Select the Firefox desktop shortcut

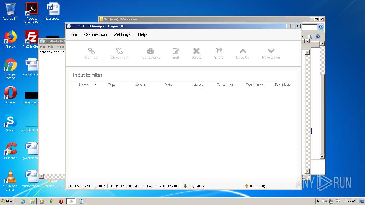(x=10, y=39)
